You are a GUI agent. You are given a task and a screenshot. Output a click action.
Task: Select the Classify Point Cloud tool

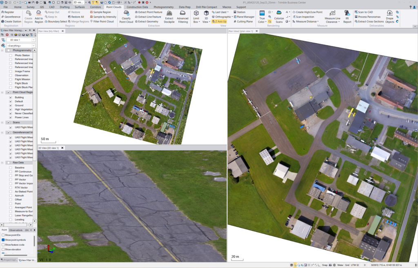coord(126,17)
